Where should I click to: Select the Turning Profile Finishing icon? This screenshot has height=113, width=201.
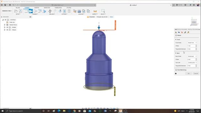click(35, 11)
